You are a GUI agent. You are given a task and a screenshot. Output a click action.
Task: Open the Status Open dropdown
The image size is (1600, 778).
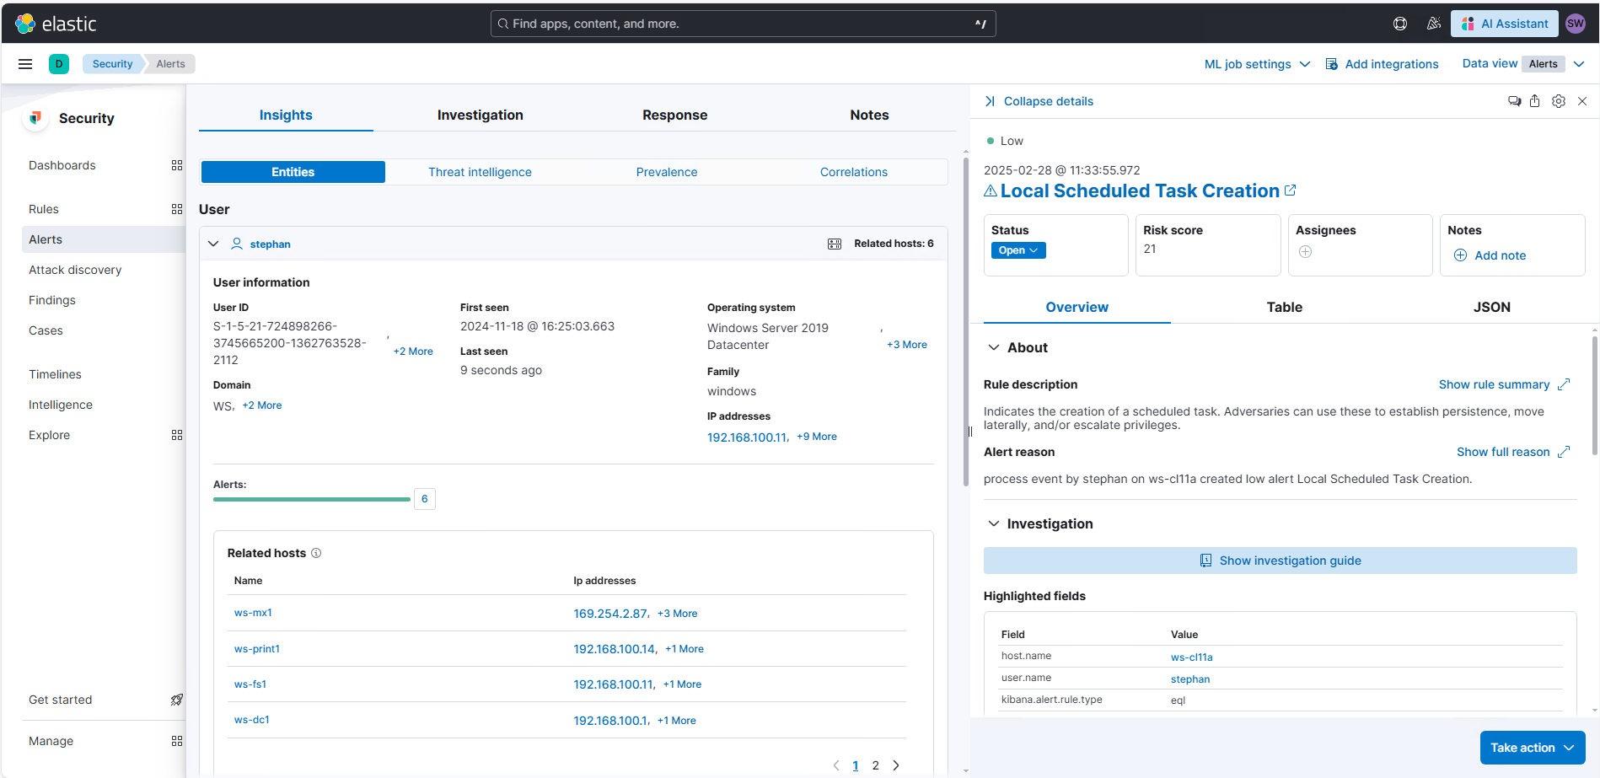tap(1018, 250)
